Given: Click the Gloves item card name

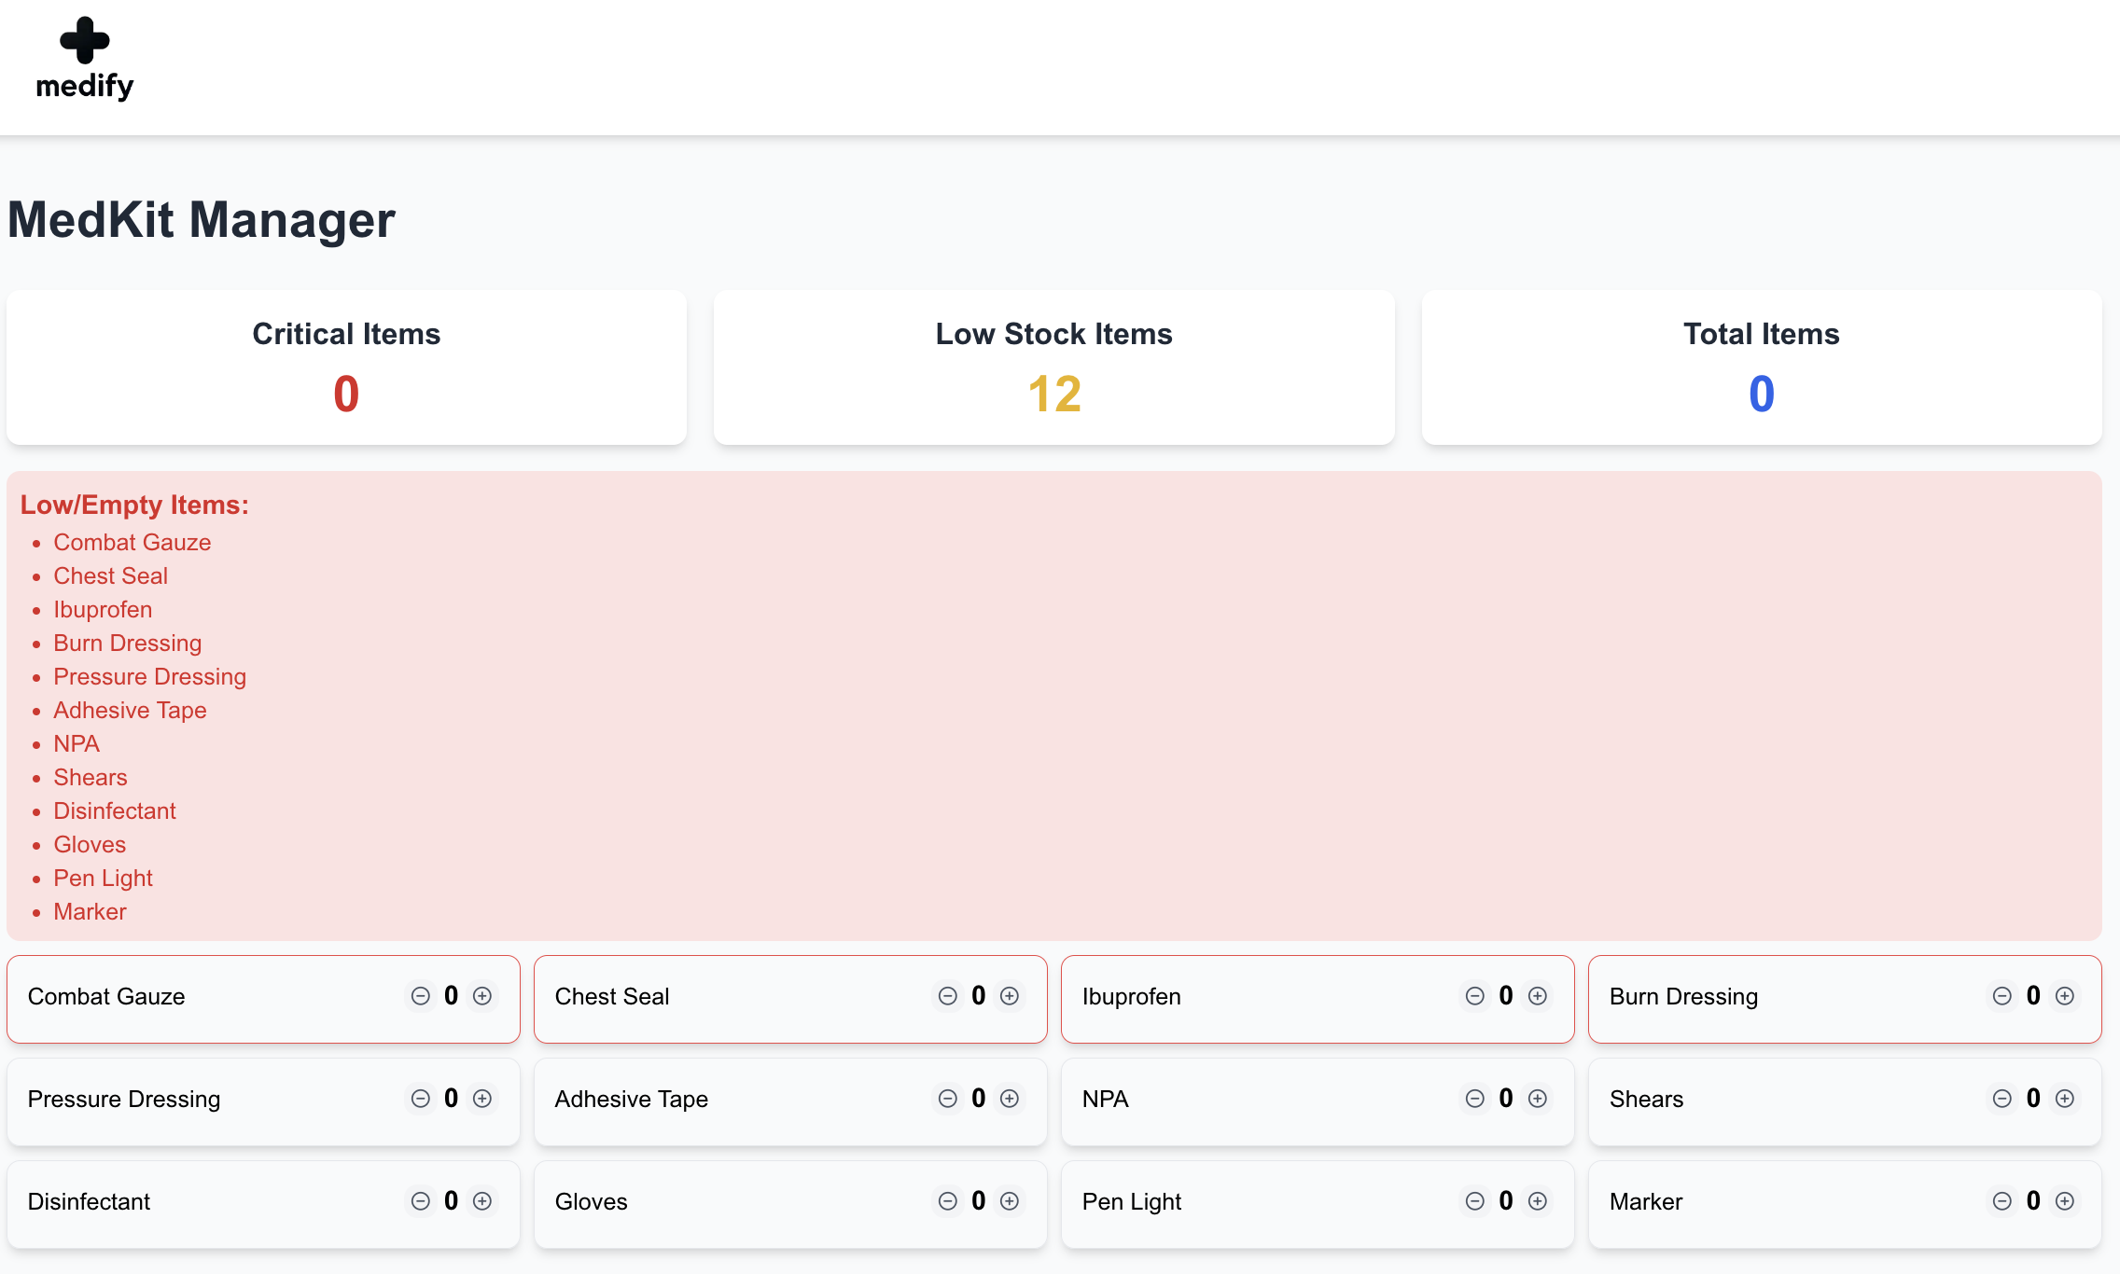Looking at the screenshot, I should 592,1202.
